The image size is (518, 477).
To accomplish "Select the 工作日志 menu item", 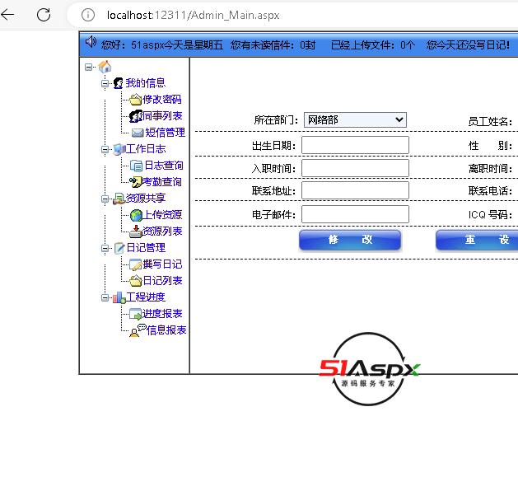I will click(x=146, y=149).
